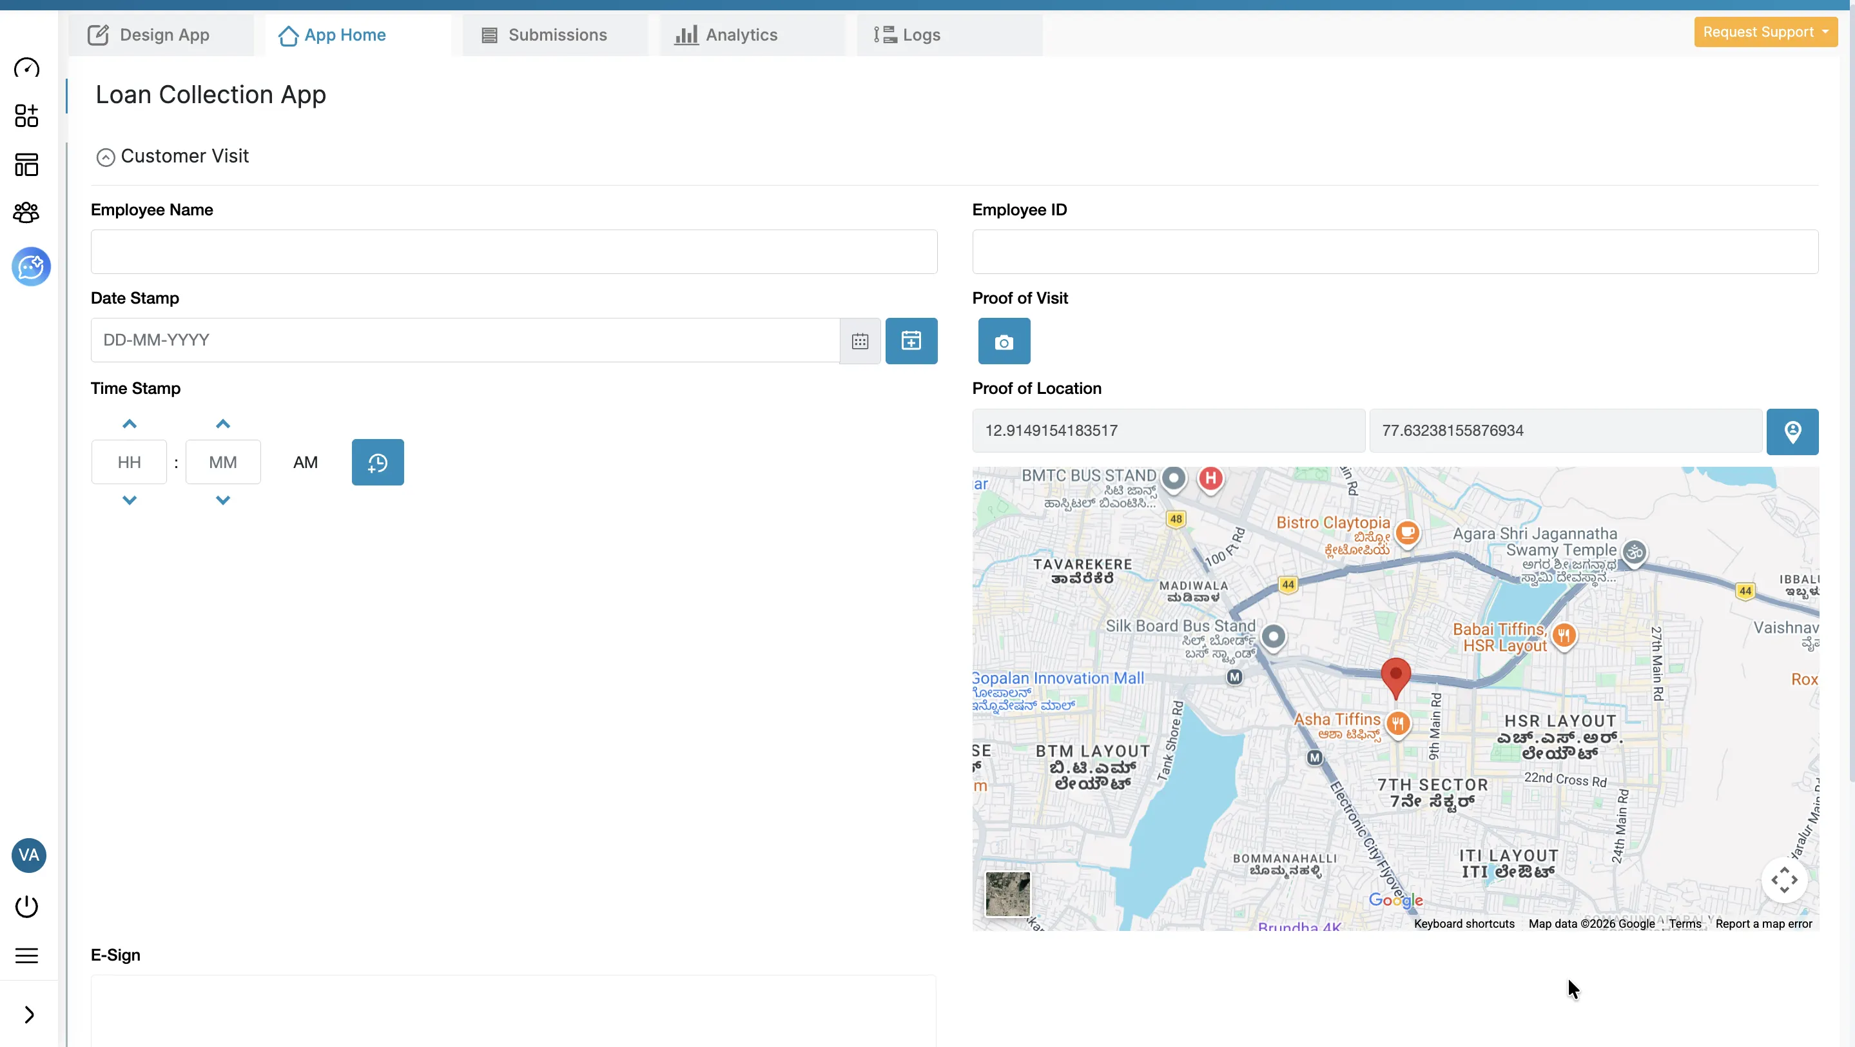Click Report a map error link
Screen dimensions: 1855x1047
click(1763, 924)
